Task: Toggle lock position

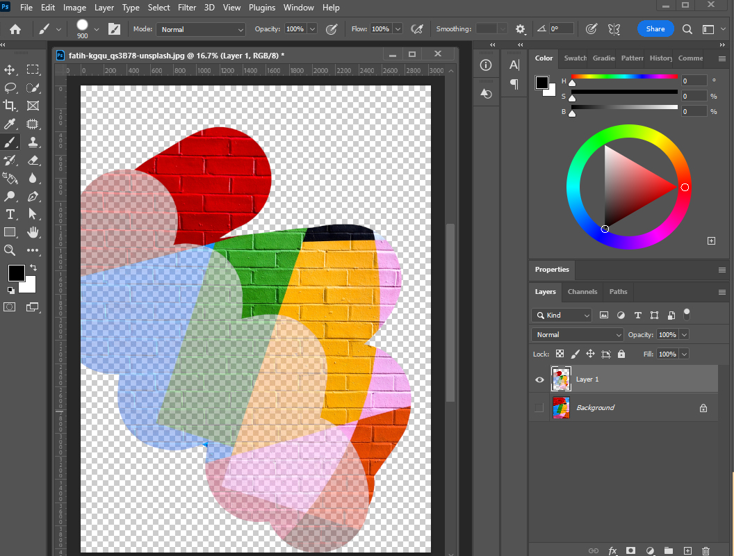Action: [590, 354]
